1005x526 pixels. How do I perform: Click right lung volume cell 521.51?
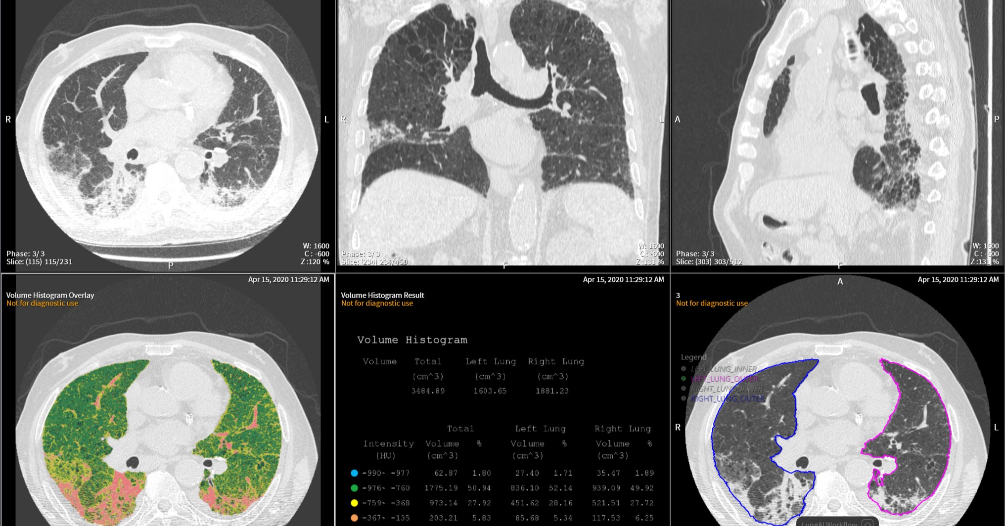coord(606,503)
